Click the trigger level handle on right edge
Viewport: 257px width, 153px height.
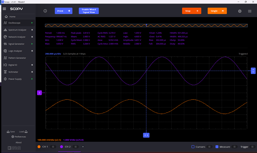pos(253,71)
